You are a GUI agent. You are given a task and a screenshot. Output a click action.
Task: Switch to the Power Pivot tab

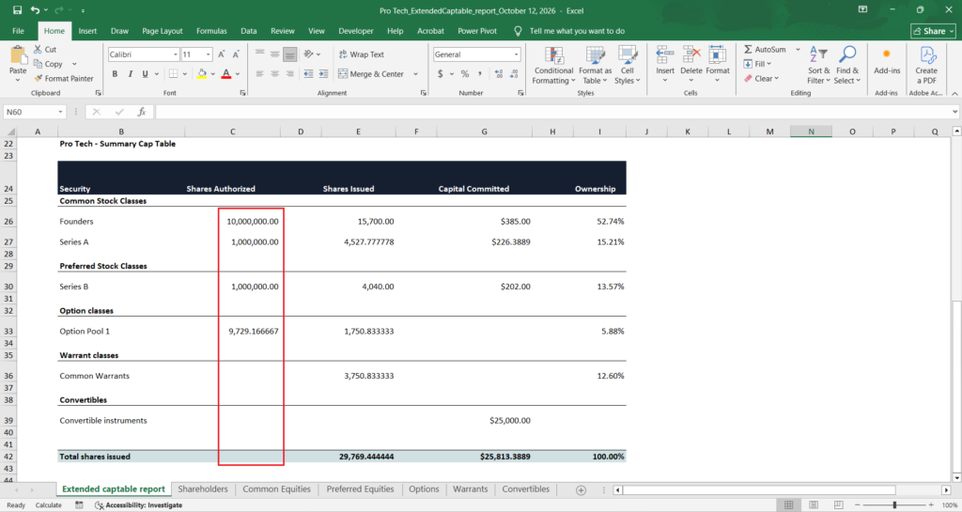point(477,31)
